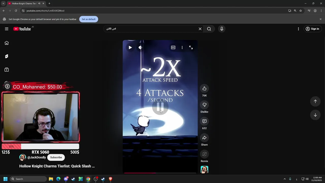Expand the system tray hidden icons
The width and height of the screenshot is (325, 183).
(x=285, y=179)
